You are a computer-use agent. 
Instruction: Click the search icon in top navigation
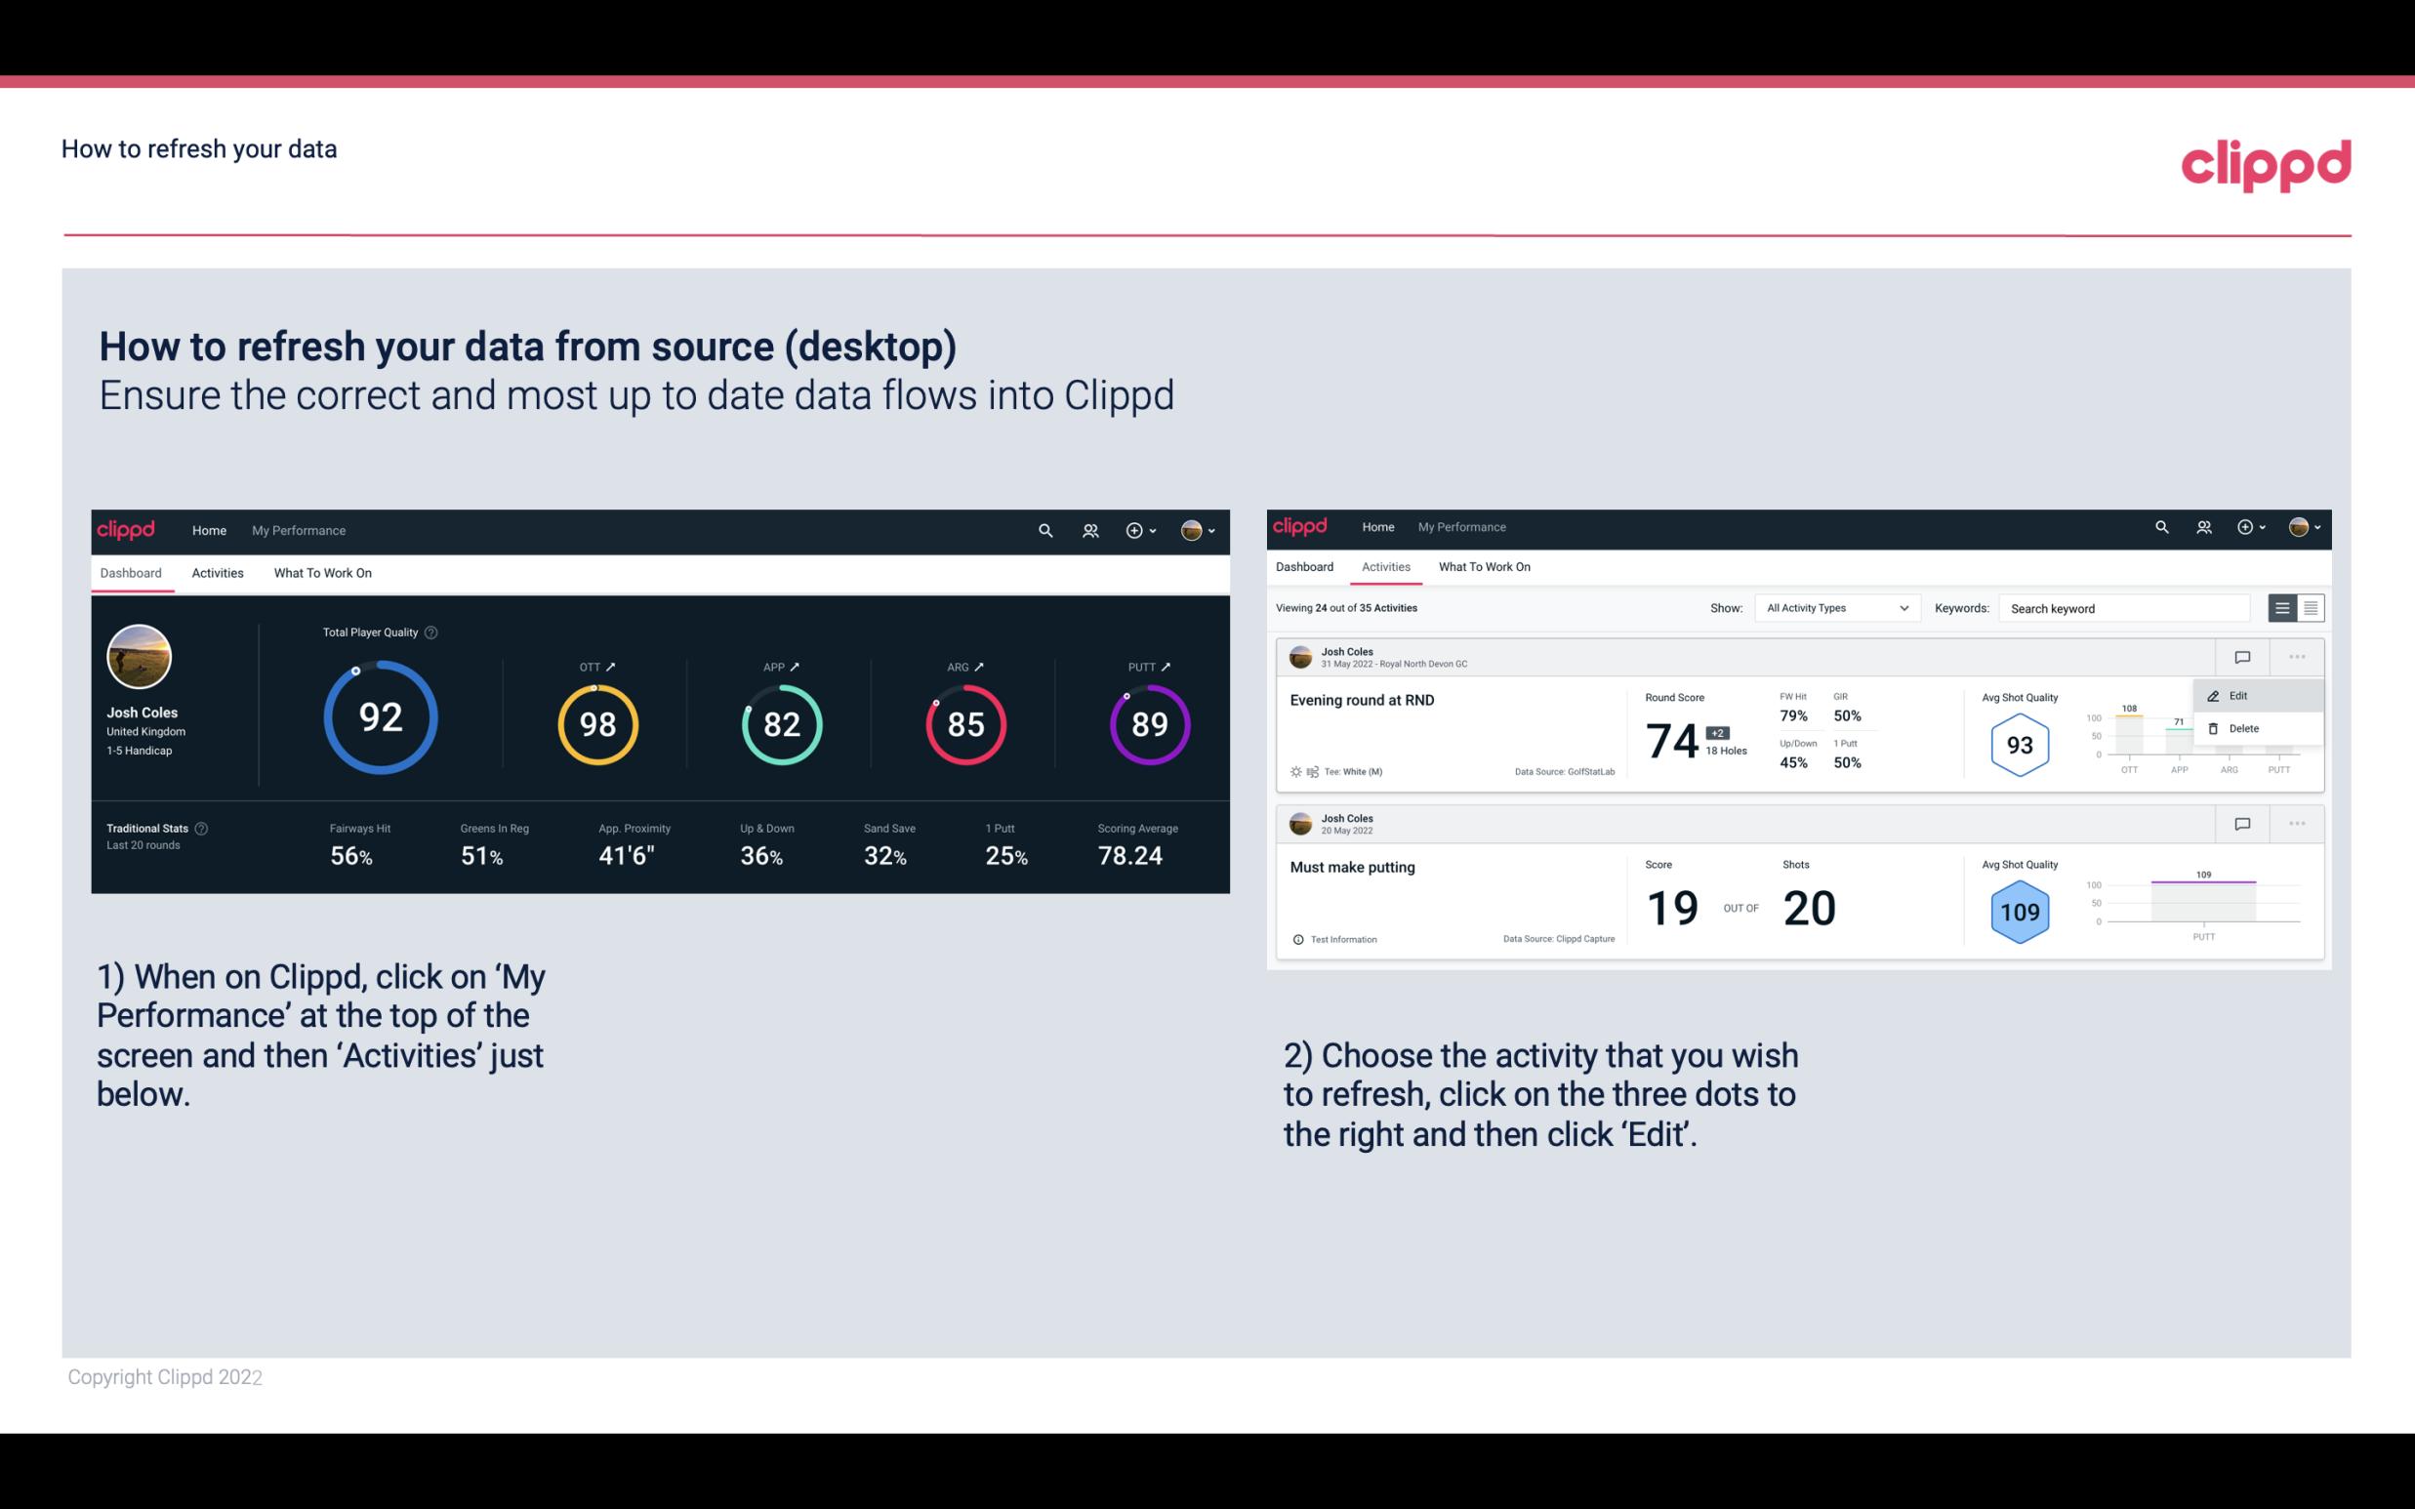coord(1044,528)
